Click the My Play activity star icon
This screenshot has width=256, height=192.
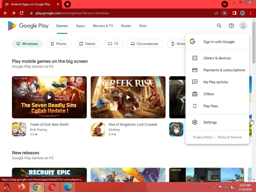195,82
